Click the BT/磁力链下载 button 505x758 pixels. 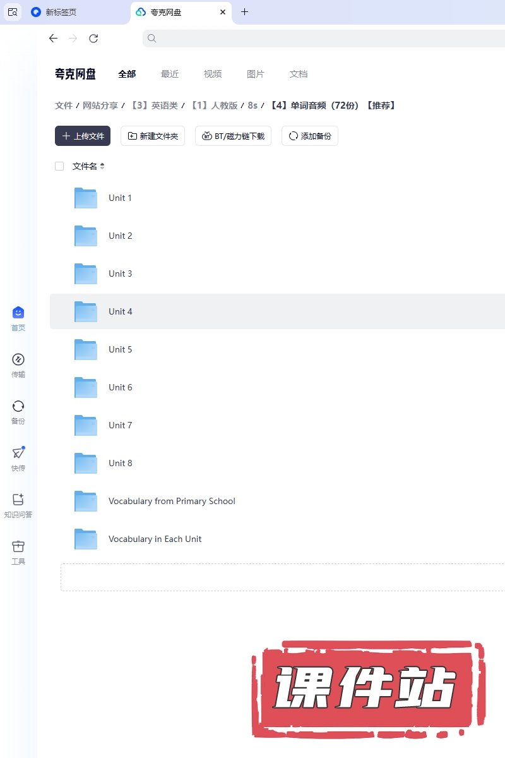coord(233,136)
